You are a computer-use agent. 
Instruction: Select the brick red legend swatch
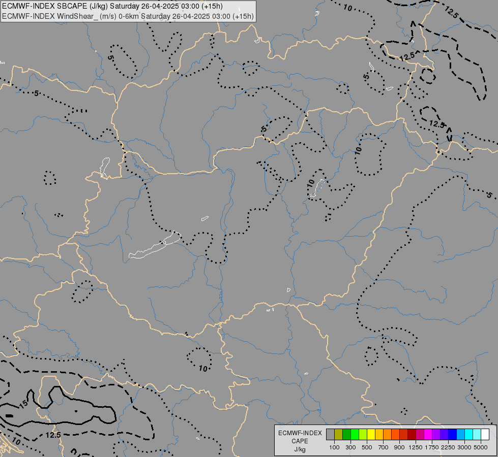coord(404,435)
